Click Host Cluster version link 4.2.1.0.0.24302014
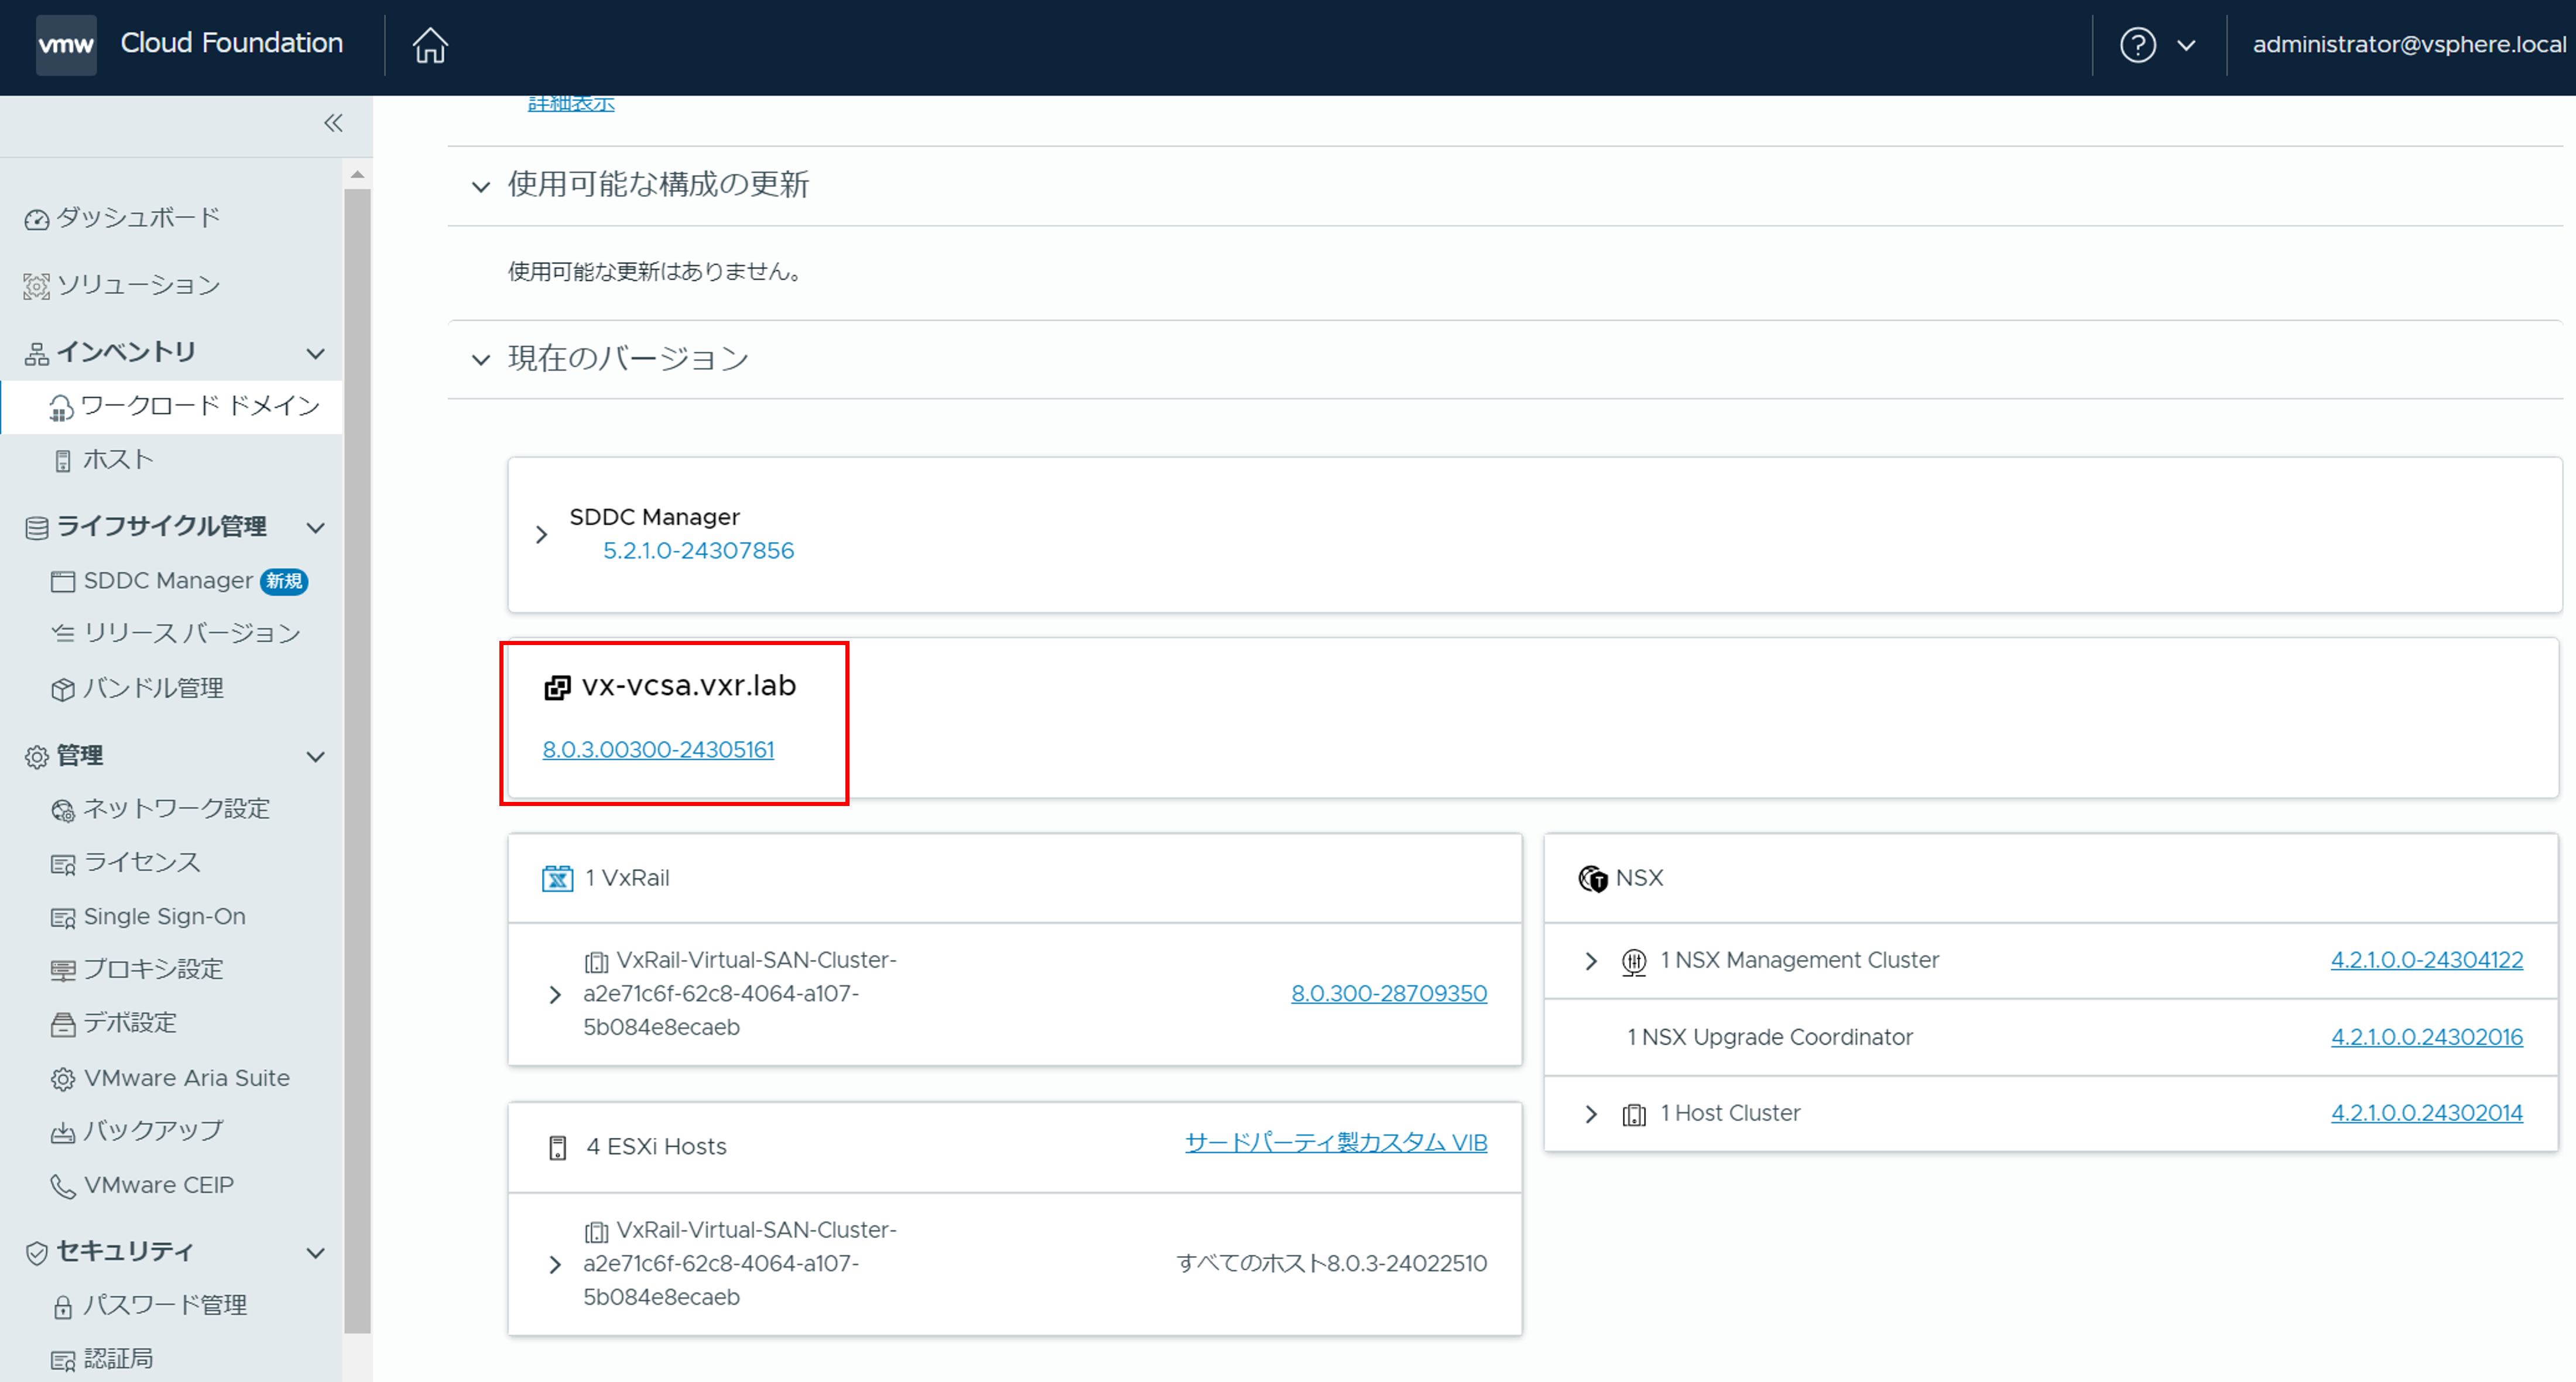2576x1382 pixels. click(2427, 1113)
